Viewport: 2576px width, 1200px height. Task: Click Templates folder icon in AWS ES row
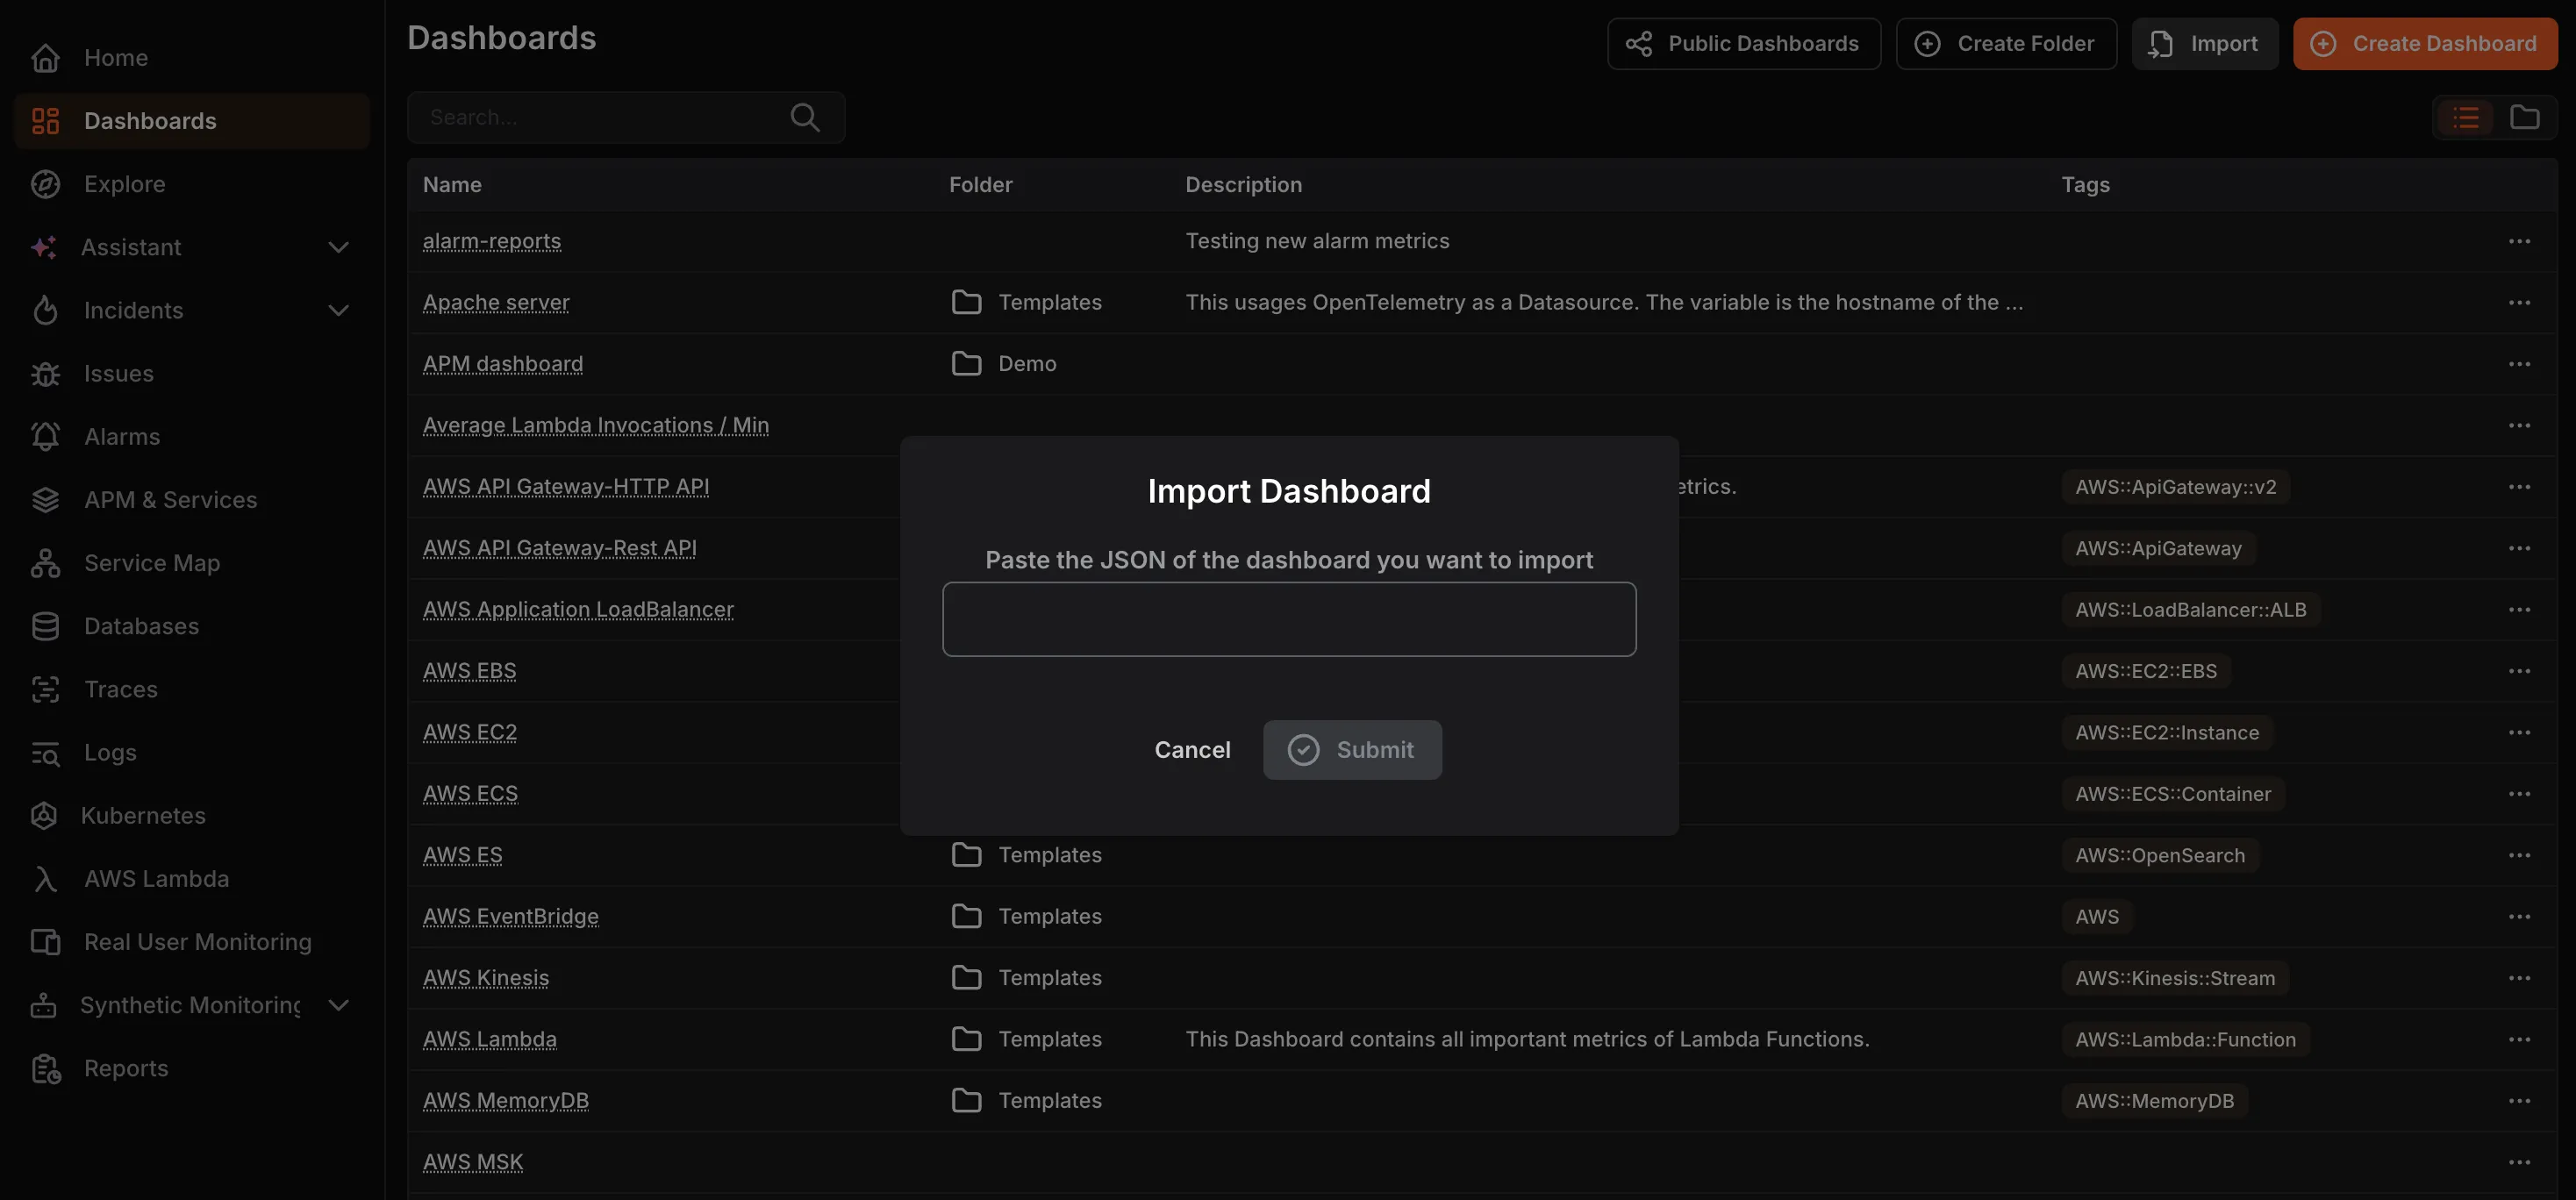(x=966, y=855)
